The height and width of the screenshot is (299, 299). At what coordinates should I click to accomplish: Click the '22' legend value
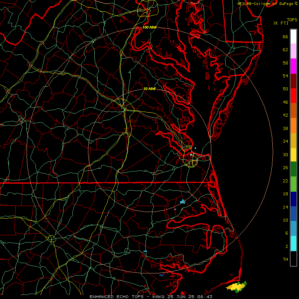pos(285,181)
